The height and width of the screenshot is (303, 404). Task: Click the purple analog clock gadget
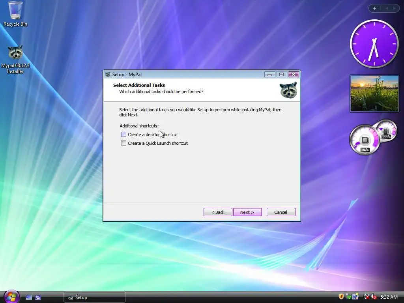pos(374,44)
